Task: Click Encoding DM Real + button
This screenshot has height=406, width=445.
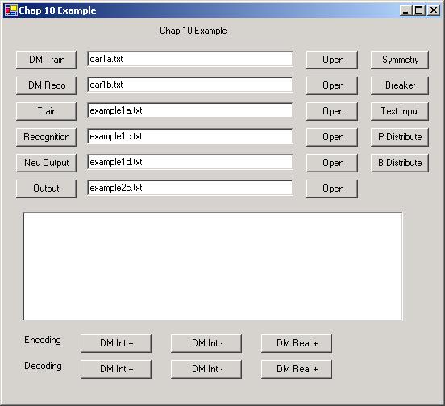Action: click(297, 343)
